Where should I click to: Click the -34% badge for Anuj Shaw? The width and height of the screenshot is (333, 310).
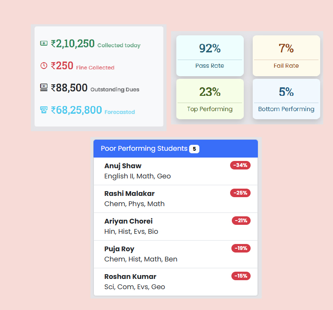click(240, 165)
